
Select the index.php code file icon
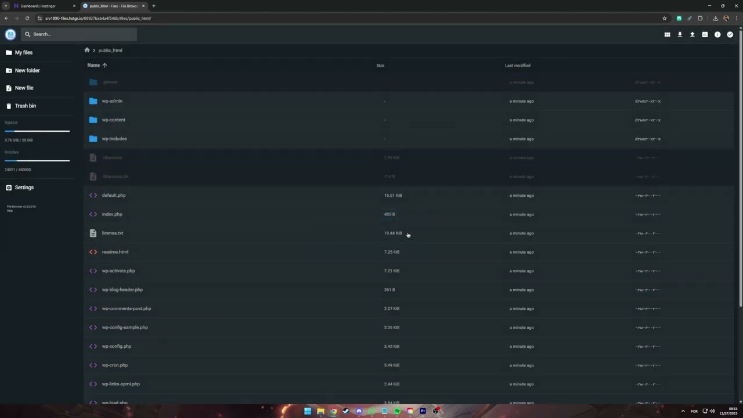(93, 214)
